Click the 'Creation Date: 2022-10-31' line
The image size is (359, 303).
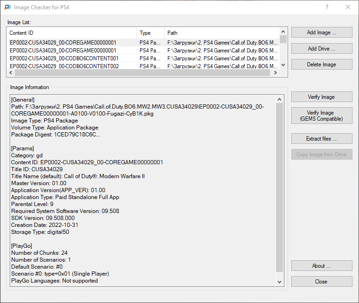tap(45, 225)
